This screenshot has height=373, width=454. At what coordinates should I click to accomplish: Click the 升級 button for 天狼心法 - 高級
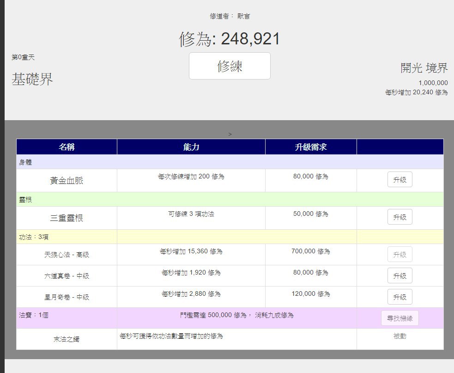click(400, 254)
